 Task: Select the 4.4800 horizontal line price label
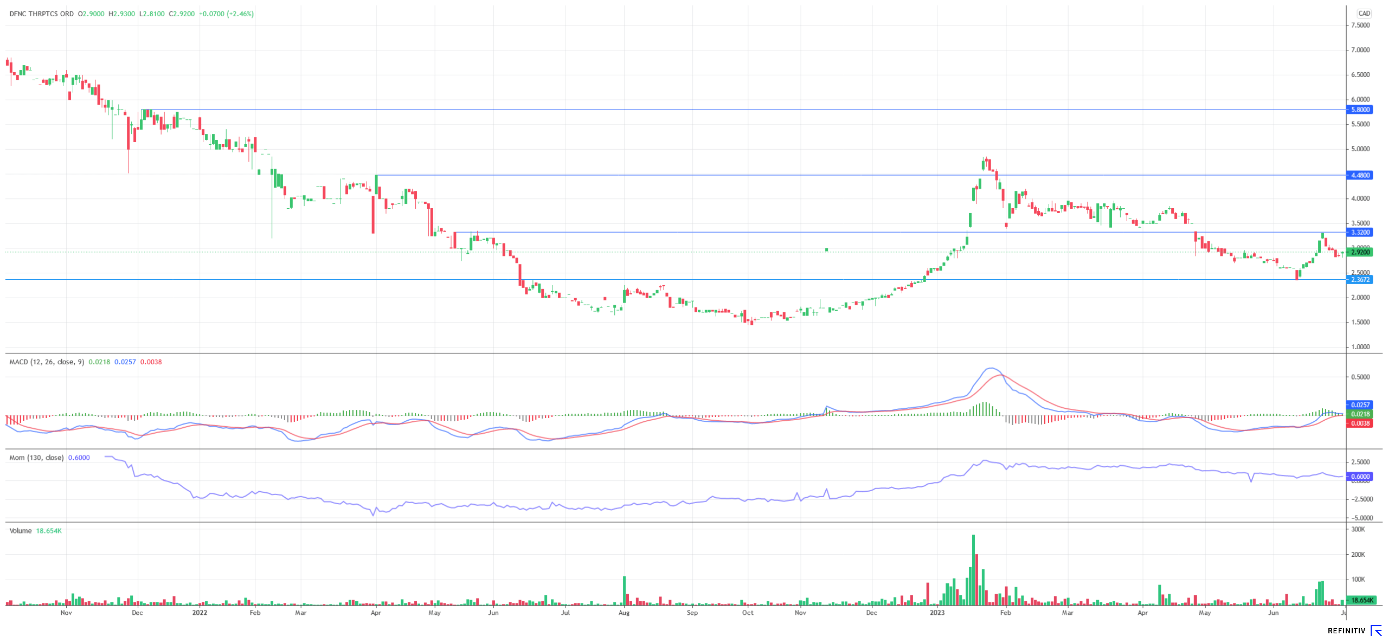pos(1360,175)
